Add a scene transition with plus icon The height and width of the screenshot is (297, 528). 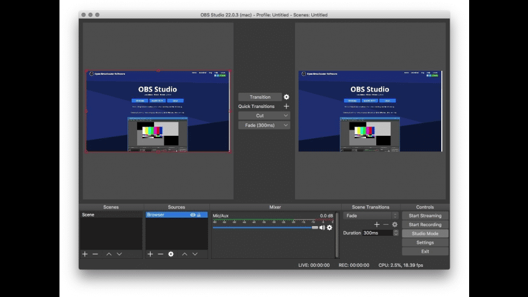376,224
